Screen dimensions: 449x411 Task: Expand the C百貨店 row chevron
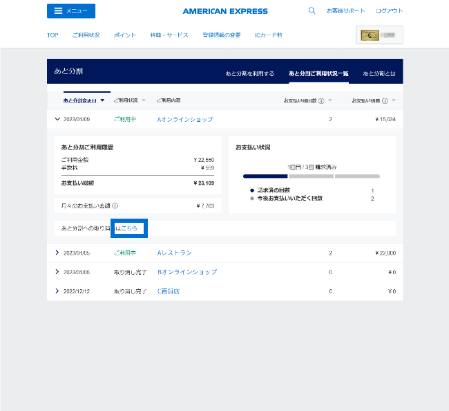(57, 291)
